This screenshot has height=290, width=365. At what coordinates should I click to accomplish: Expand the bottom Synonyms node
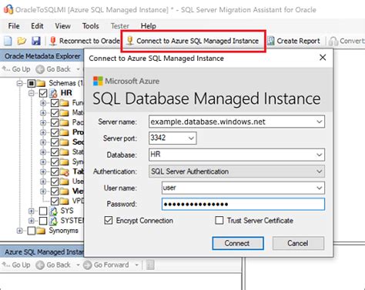19,231
